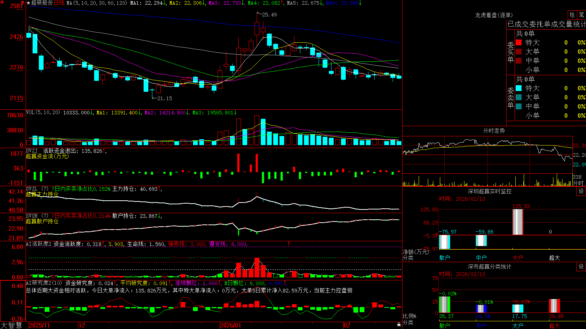Image resolution: width=586 pixels, height=329 pixels.
Task: Click the SVSH (7) indicator name
Action: click(x=37, y=216)
